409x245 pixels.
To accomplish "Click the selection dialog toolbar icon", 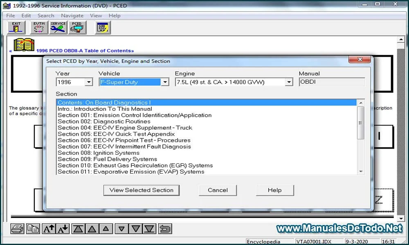I will tap(103, 28).
